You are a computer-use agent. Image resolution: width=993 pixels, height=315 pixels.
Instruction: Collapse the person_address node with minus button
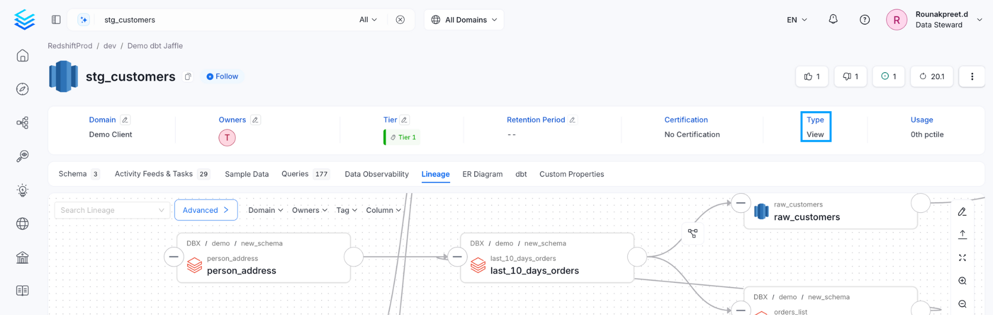pos(173,257)
